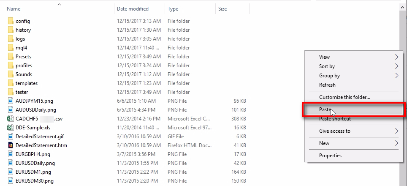Click the scrollbar up arrow
This screenshot has height=186, width=407.
coord(403,8)
